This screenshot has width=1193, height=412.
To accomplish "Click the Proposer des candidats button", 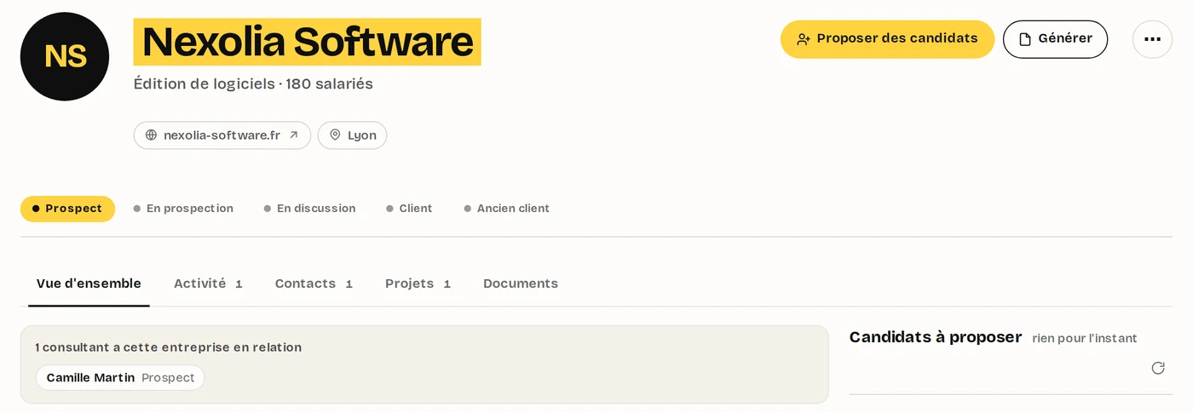I will [x=887, y=39].
